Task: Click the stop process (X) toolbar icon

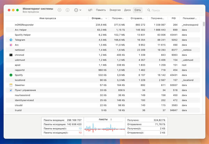Action: (x=60, y=10)
